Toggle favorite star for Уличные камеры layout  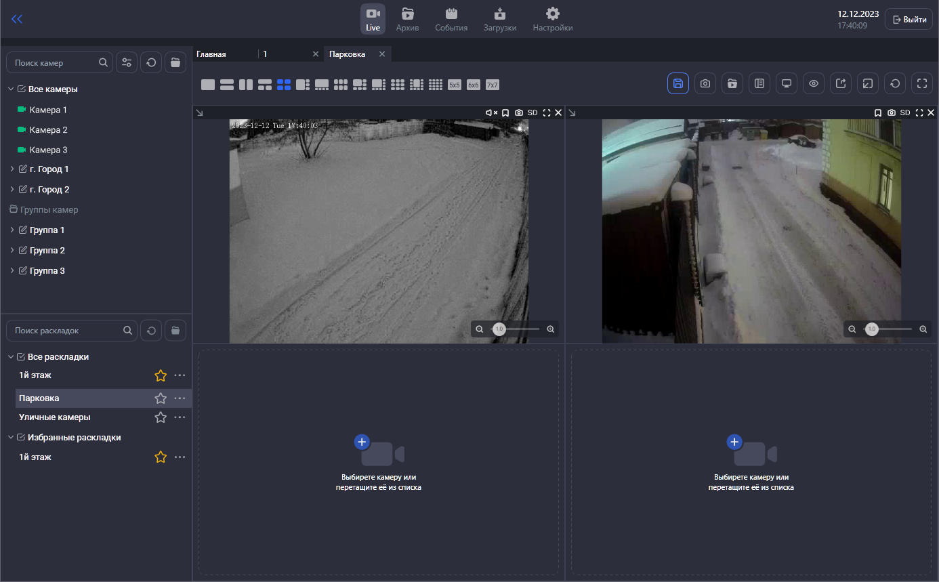(161, 417)
